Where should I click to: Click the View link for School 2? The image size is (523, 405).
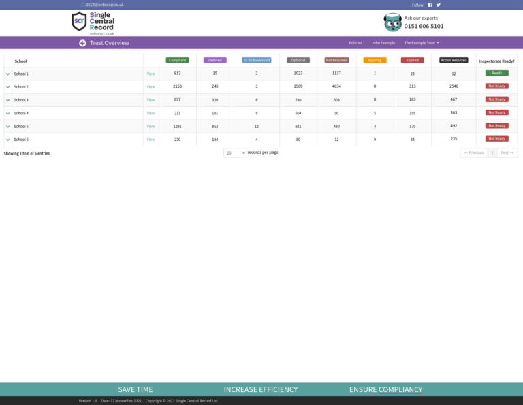click(150, 87)
